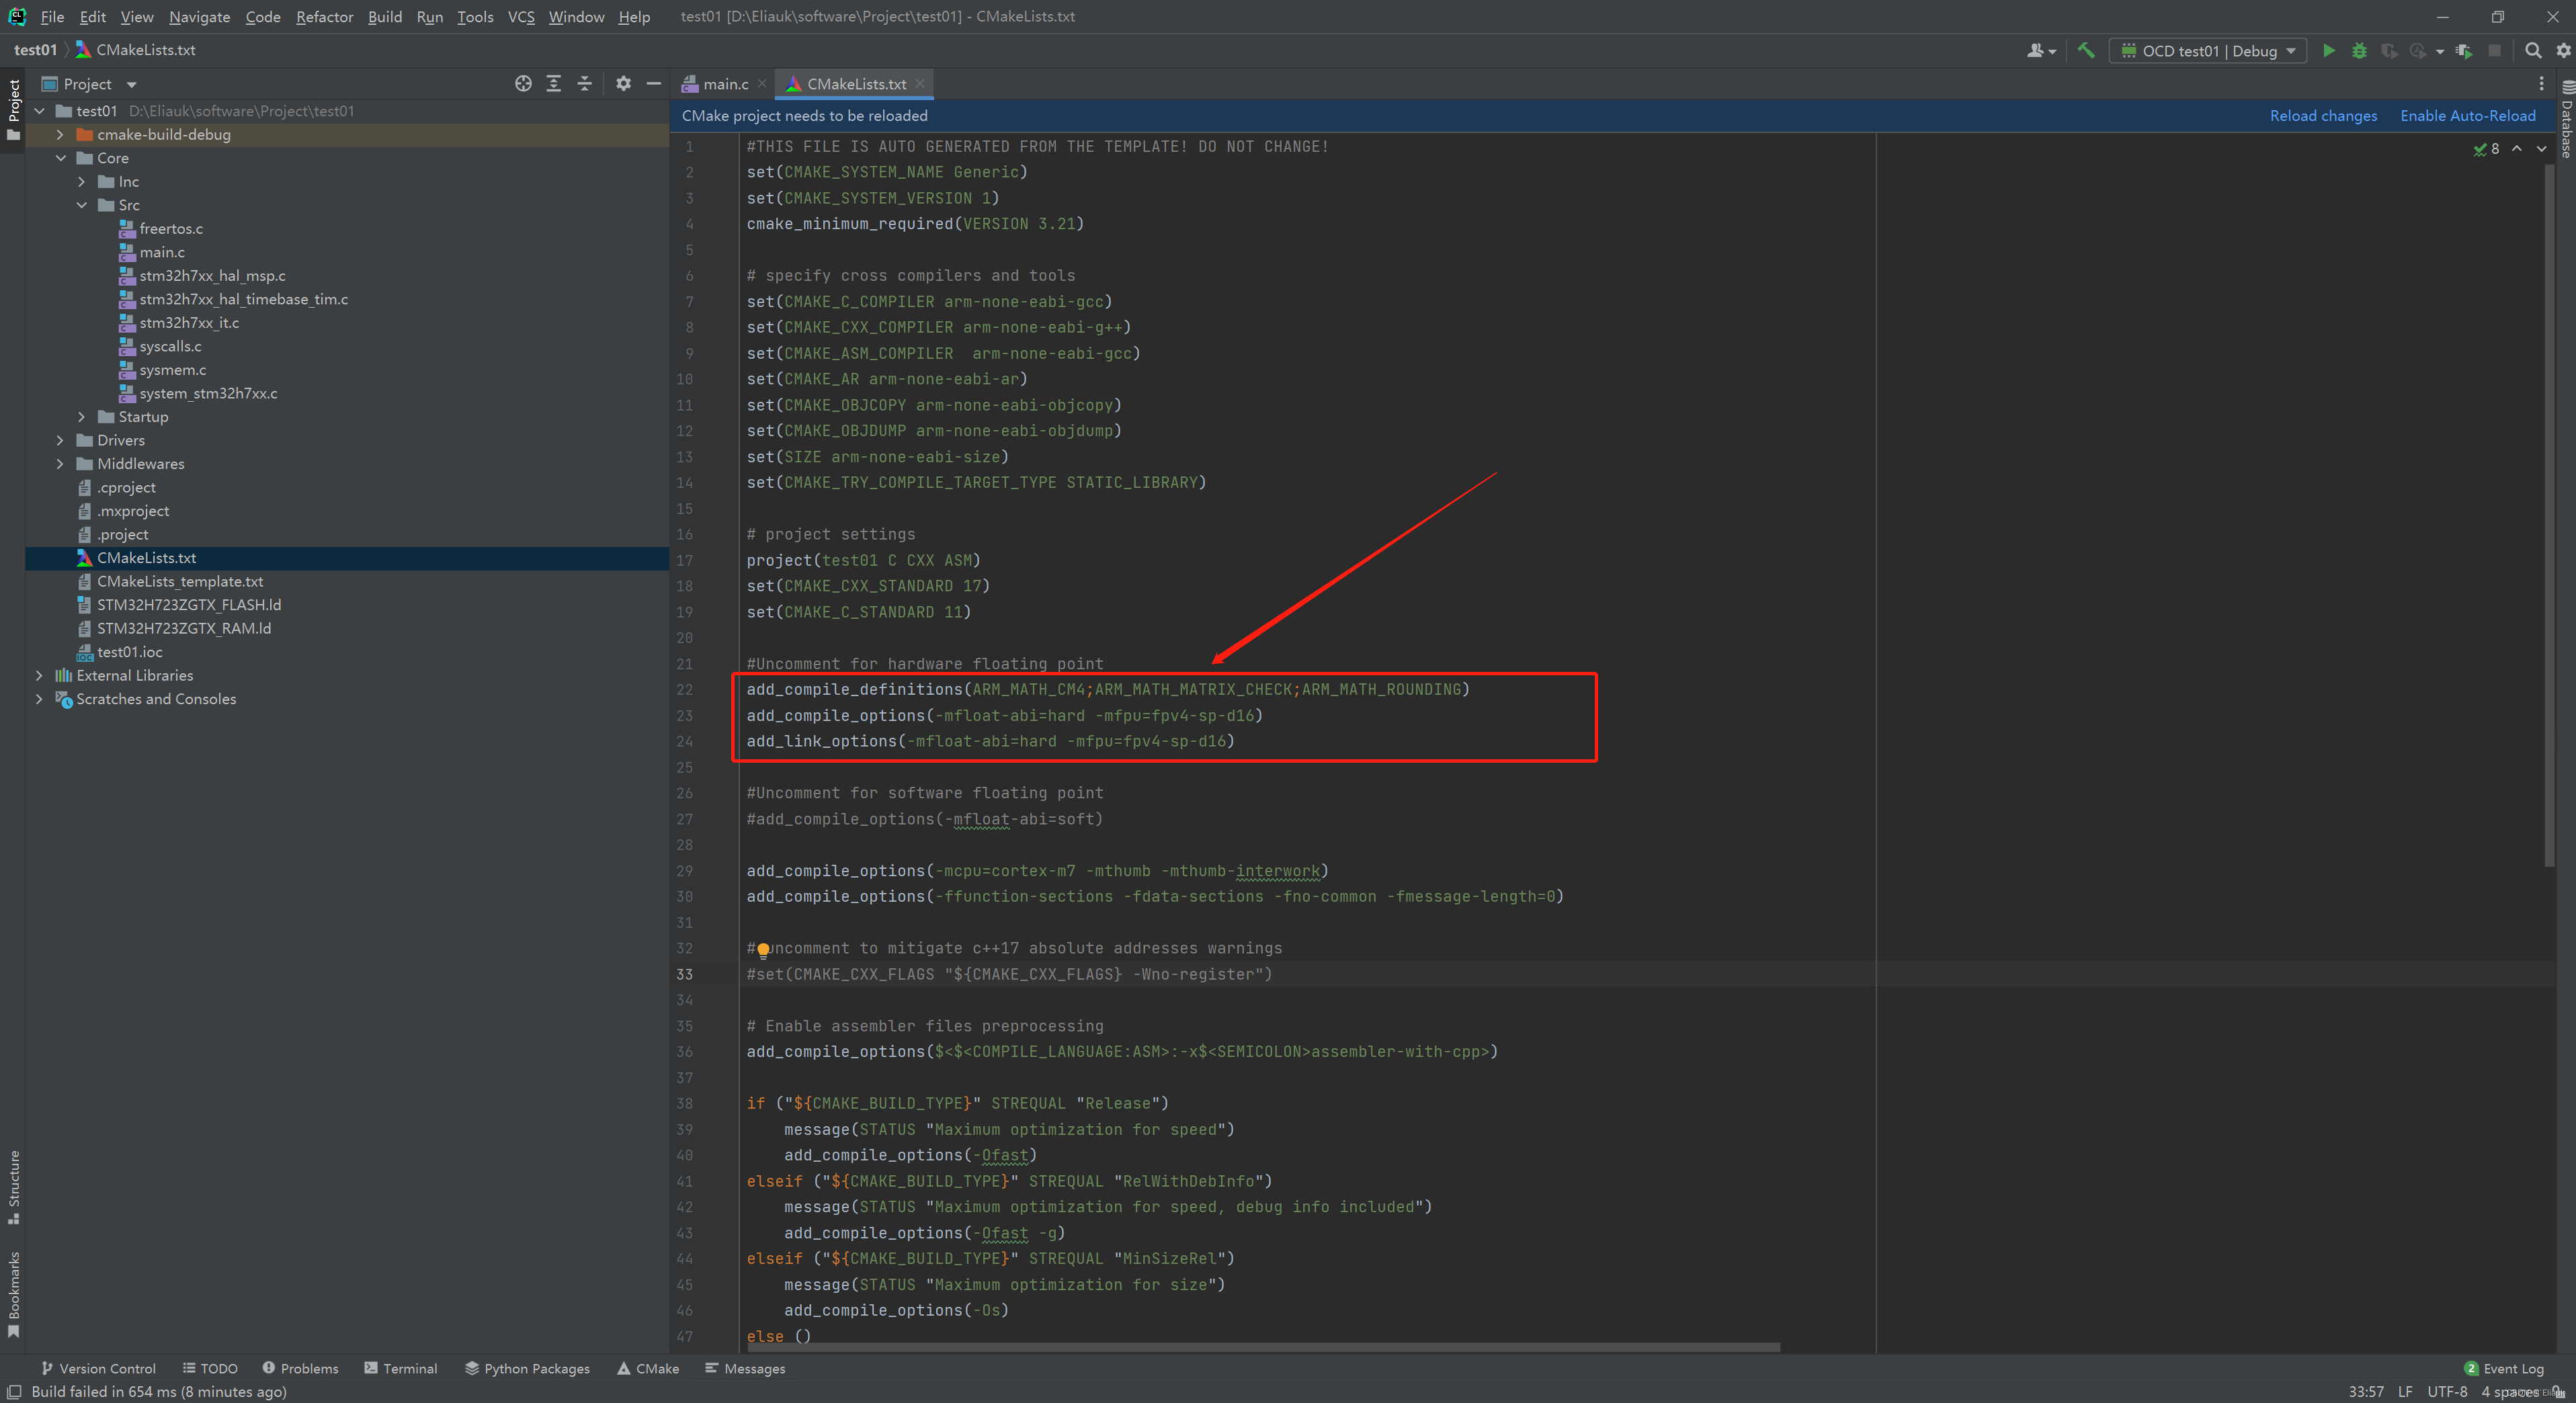Collapse all nodes in Project panel
The width and height of the screenshot is (2576, 1403).
pyautogui.click(x=585, y=84)
